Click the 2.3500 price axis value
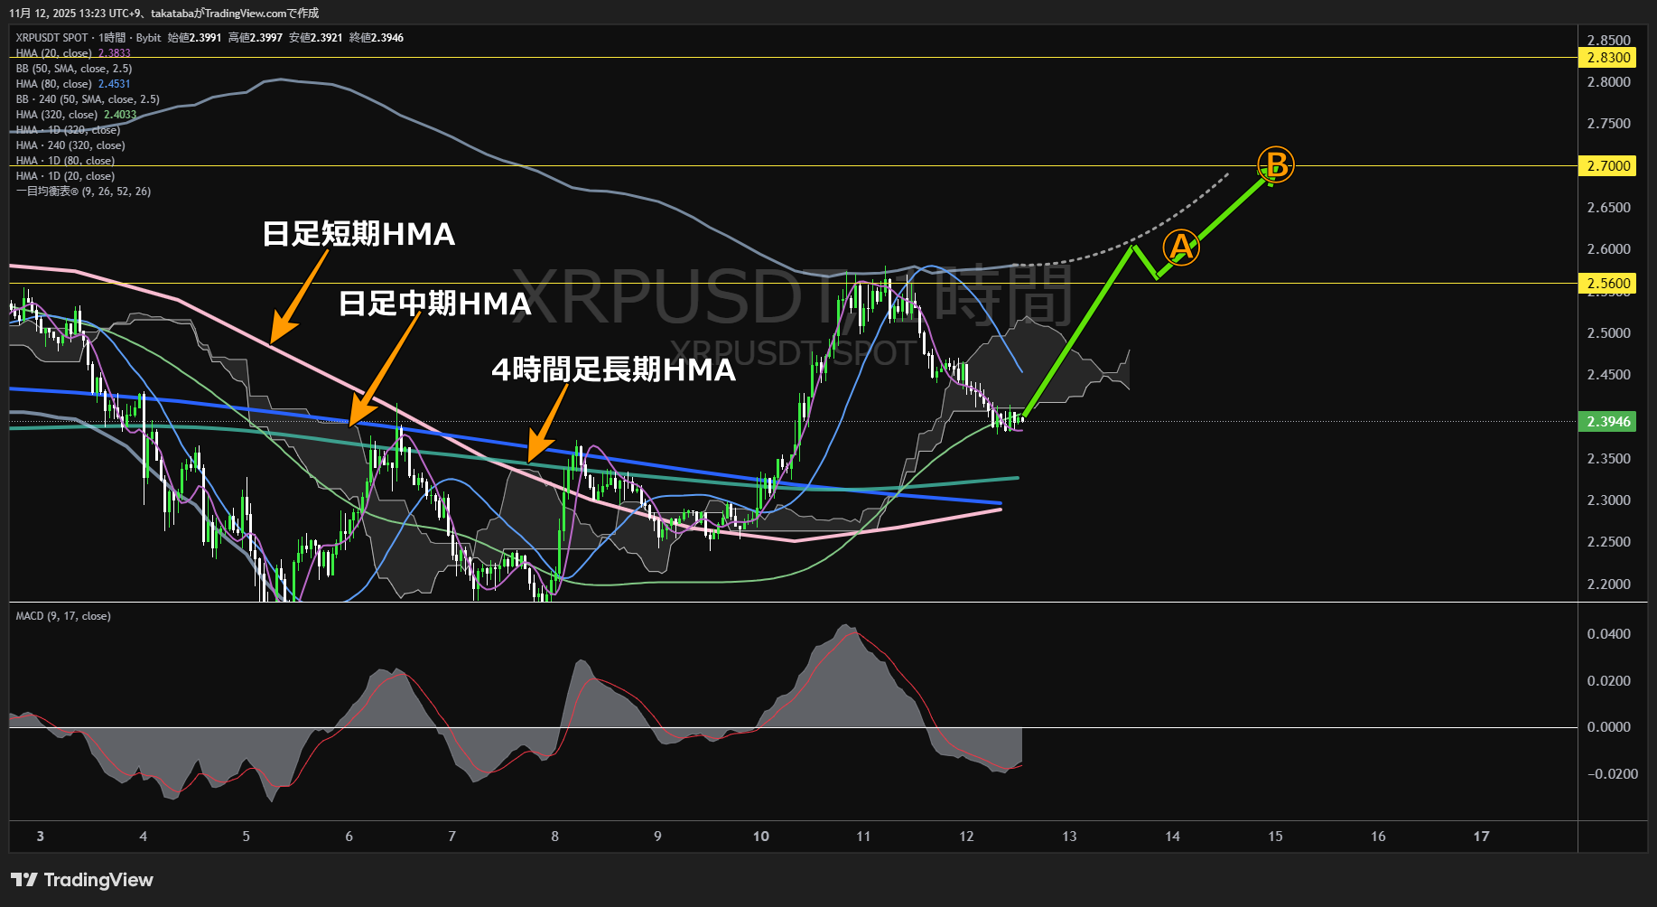 click(1609, 459)
